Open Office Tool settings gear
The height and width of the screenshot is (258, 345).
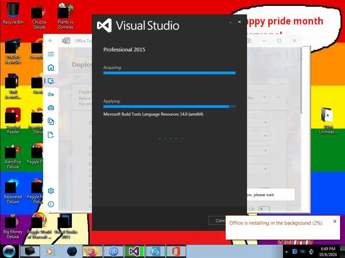51,191
